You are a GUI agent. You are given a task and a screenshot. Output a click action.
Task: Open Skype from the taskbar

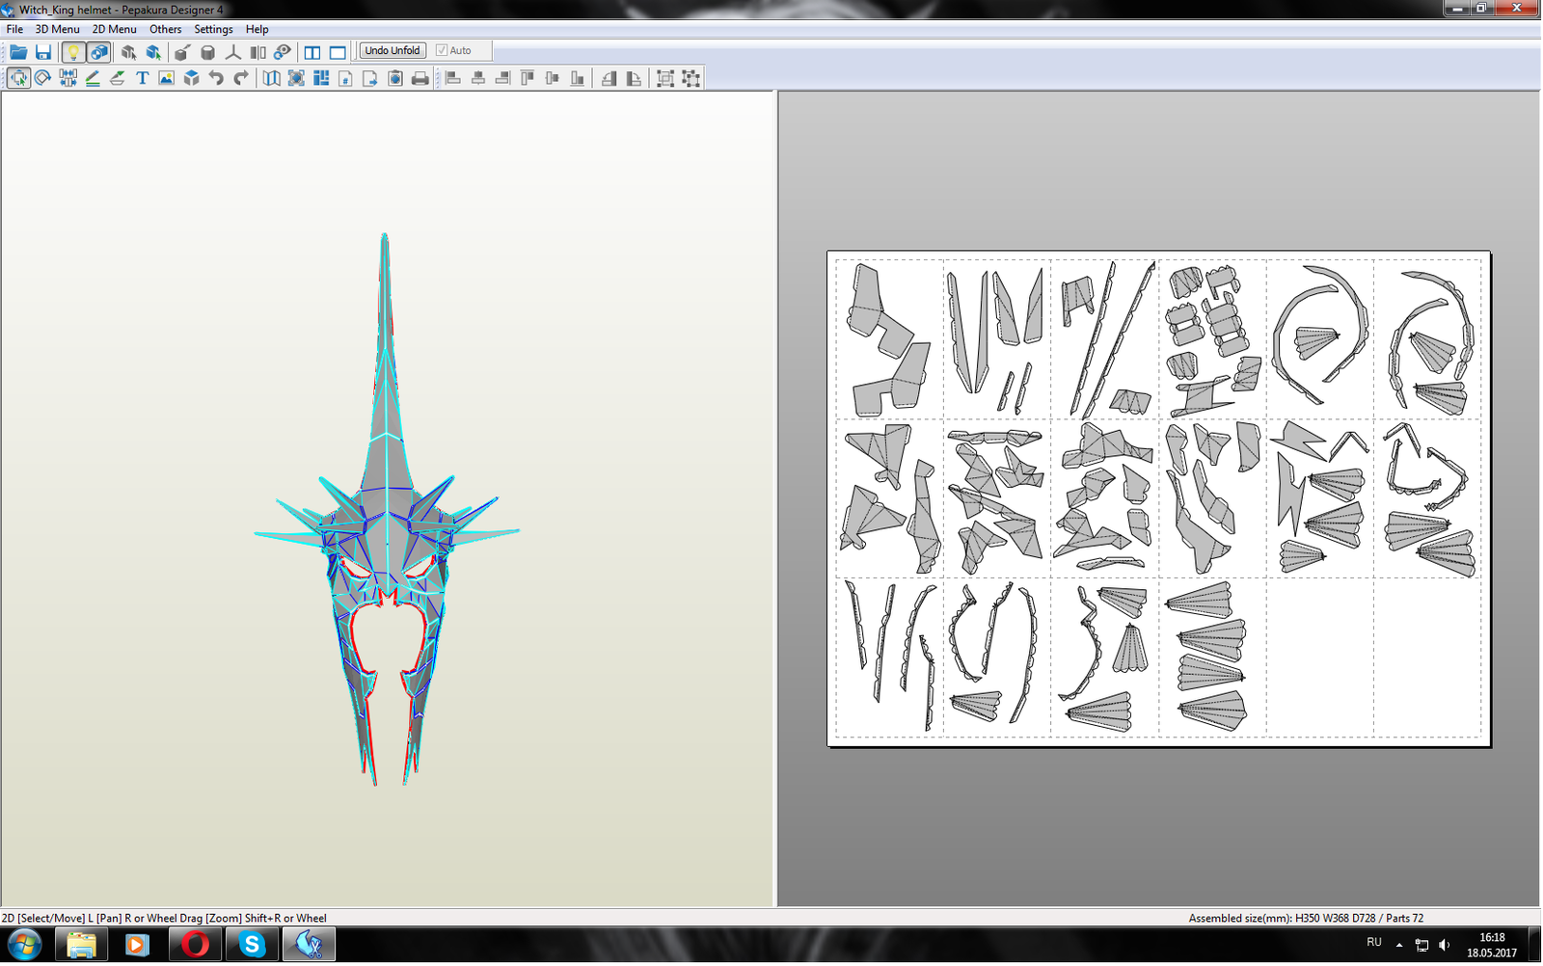tap(252, 945)
